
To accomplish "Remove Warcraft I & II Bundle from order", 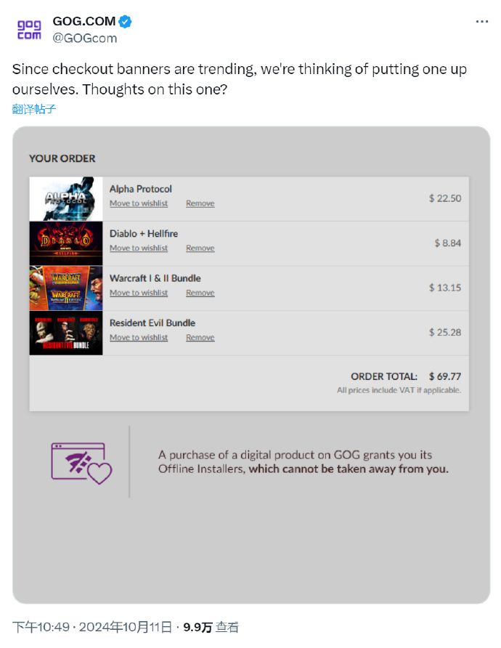I will [x=200, y=293].
